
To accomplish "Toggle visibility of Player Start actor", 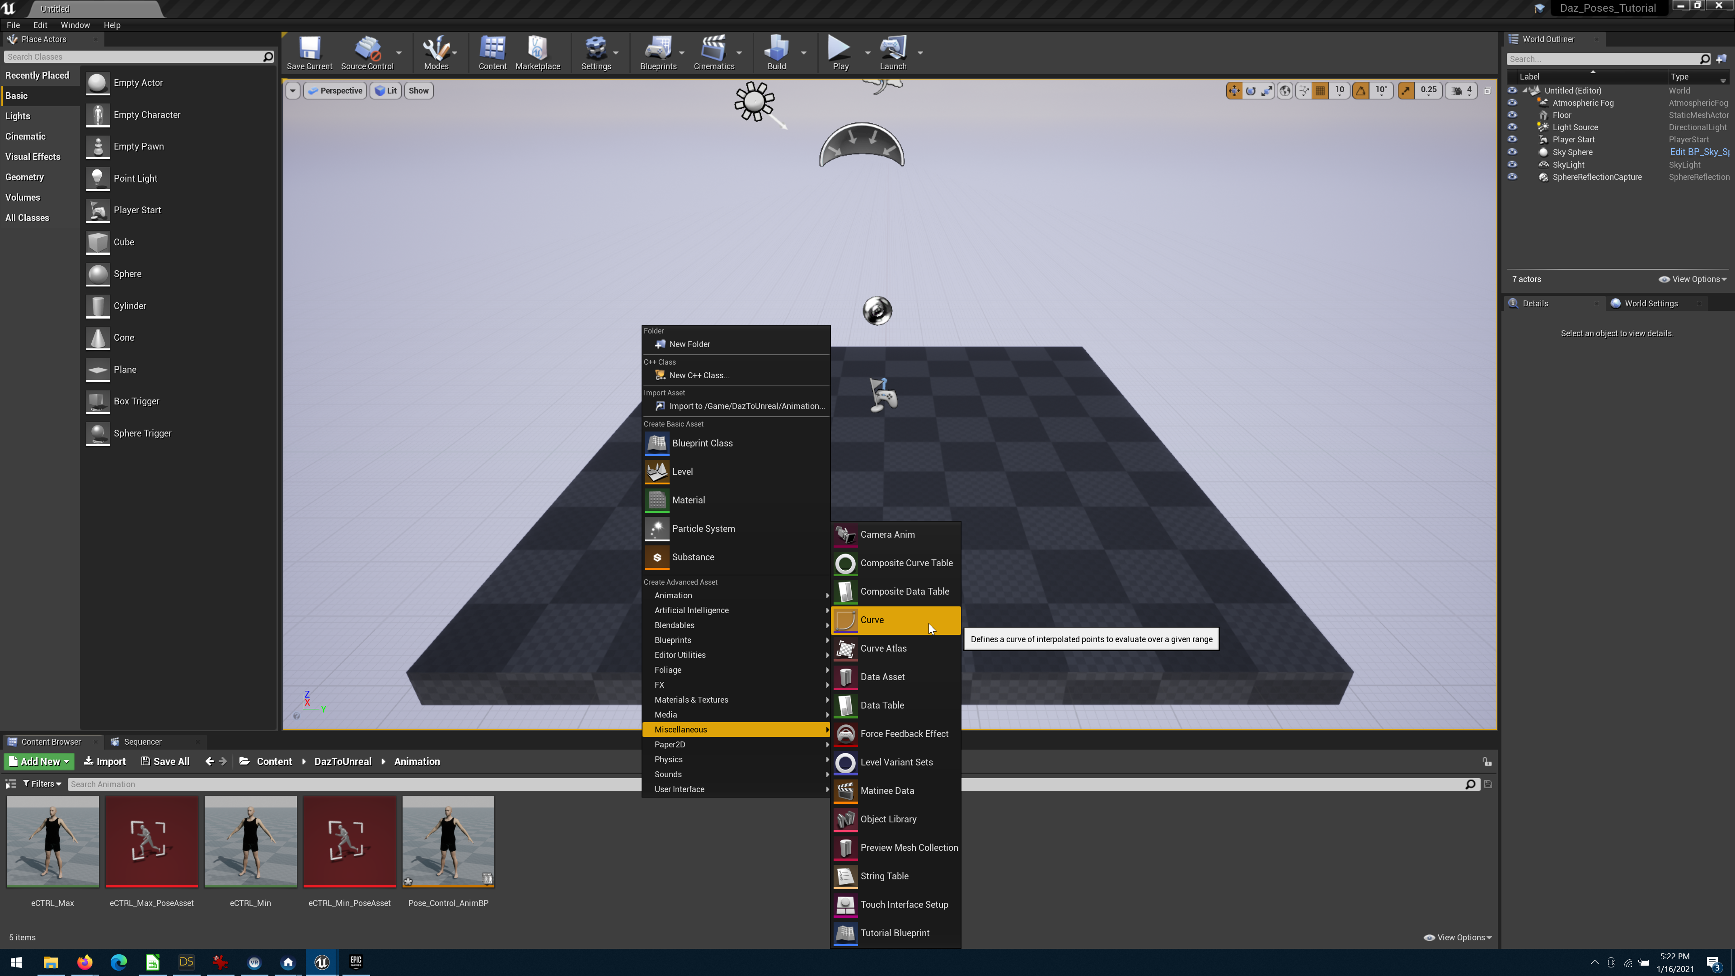I will [1512, 140].
